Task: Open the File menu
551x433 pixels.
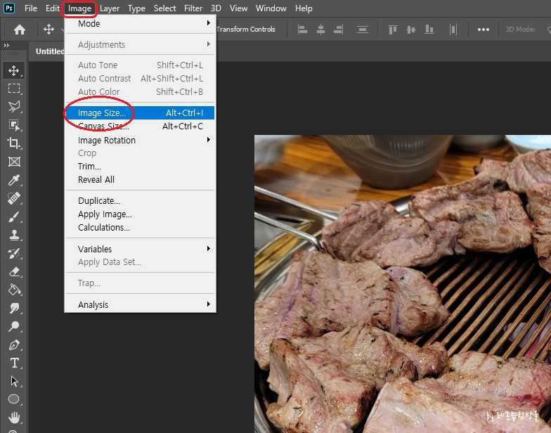Action: pyautogui.click(x=31, y=8)
